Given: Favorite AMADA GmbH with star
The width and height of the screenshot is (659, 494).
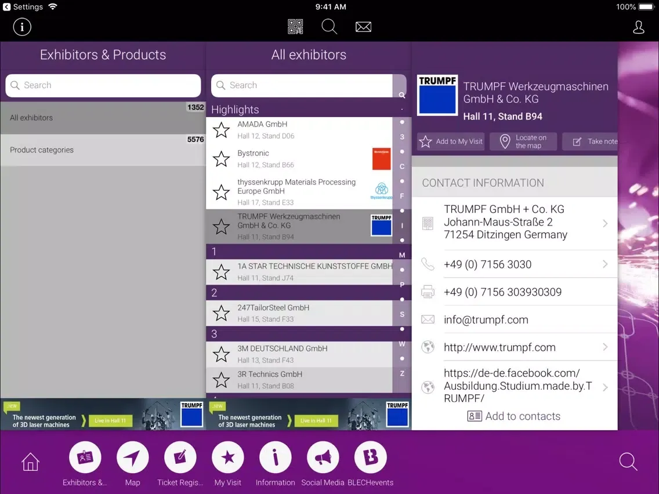Looking at the screenshot, I should pyautogui.click(x=221, y=130).
